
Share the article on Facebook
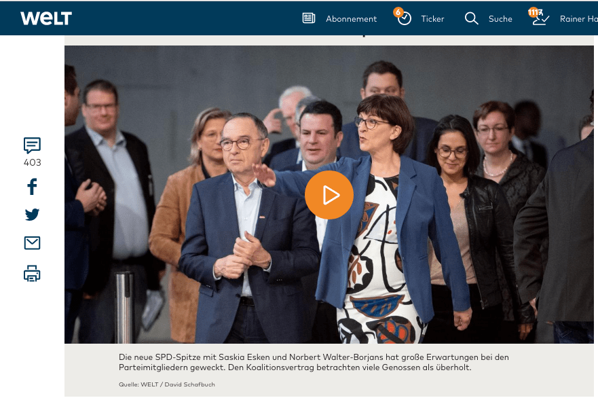click(x=32, y=187)
